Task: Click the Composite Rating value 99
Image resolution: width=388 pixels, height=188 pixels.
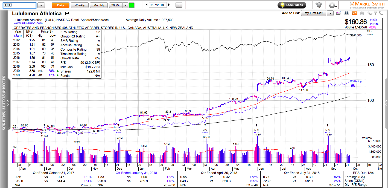Action: (98, 50)
